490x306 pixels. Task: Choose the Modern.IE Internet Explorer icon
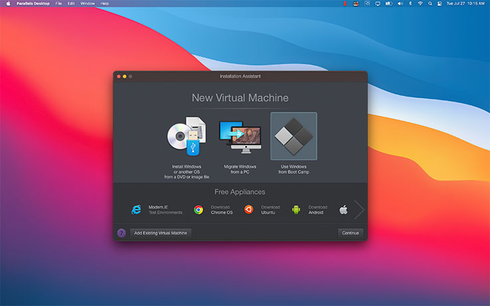[136, 210]
